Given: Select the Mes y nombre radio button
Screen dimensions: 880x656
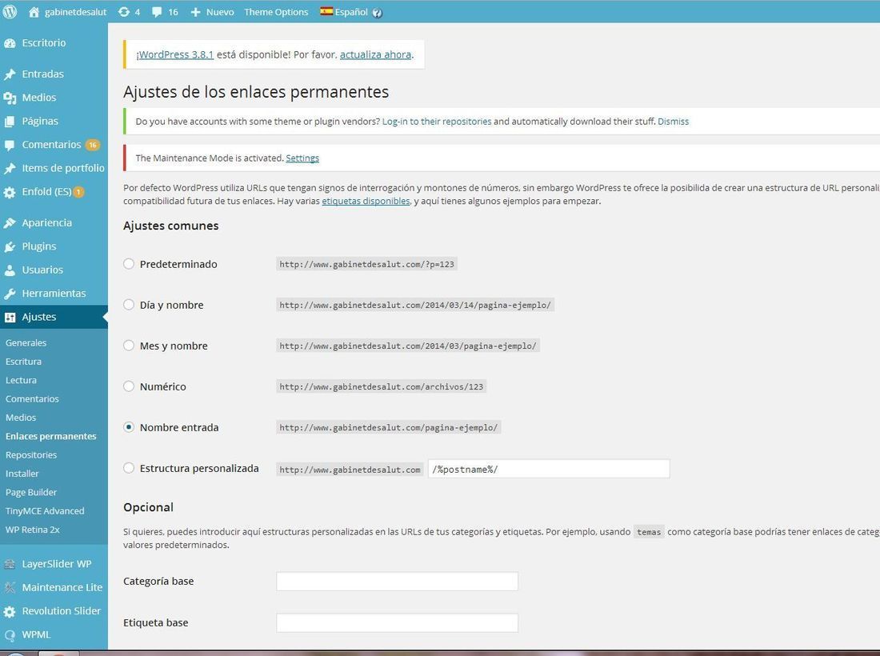Looking at the screenshot, I should coord(129,346).
